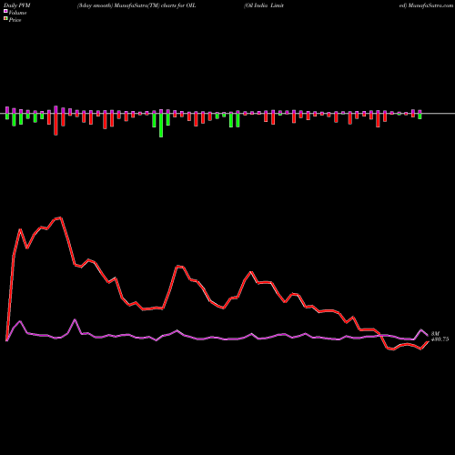Click the Volume legend color swatch

(x=5, y=11)
